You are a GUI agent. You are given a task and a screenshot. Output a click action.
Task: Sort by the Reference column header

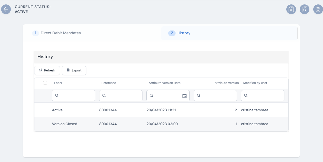109,83
